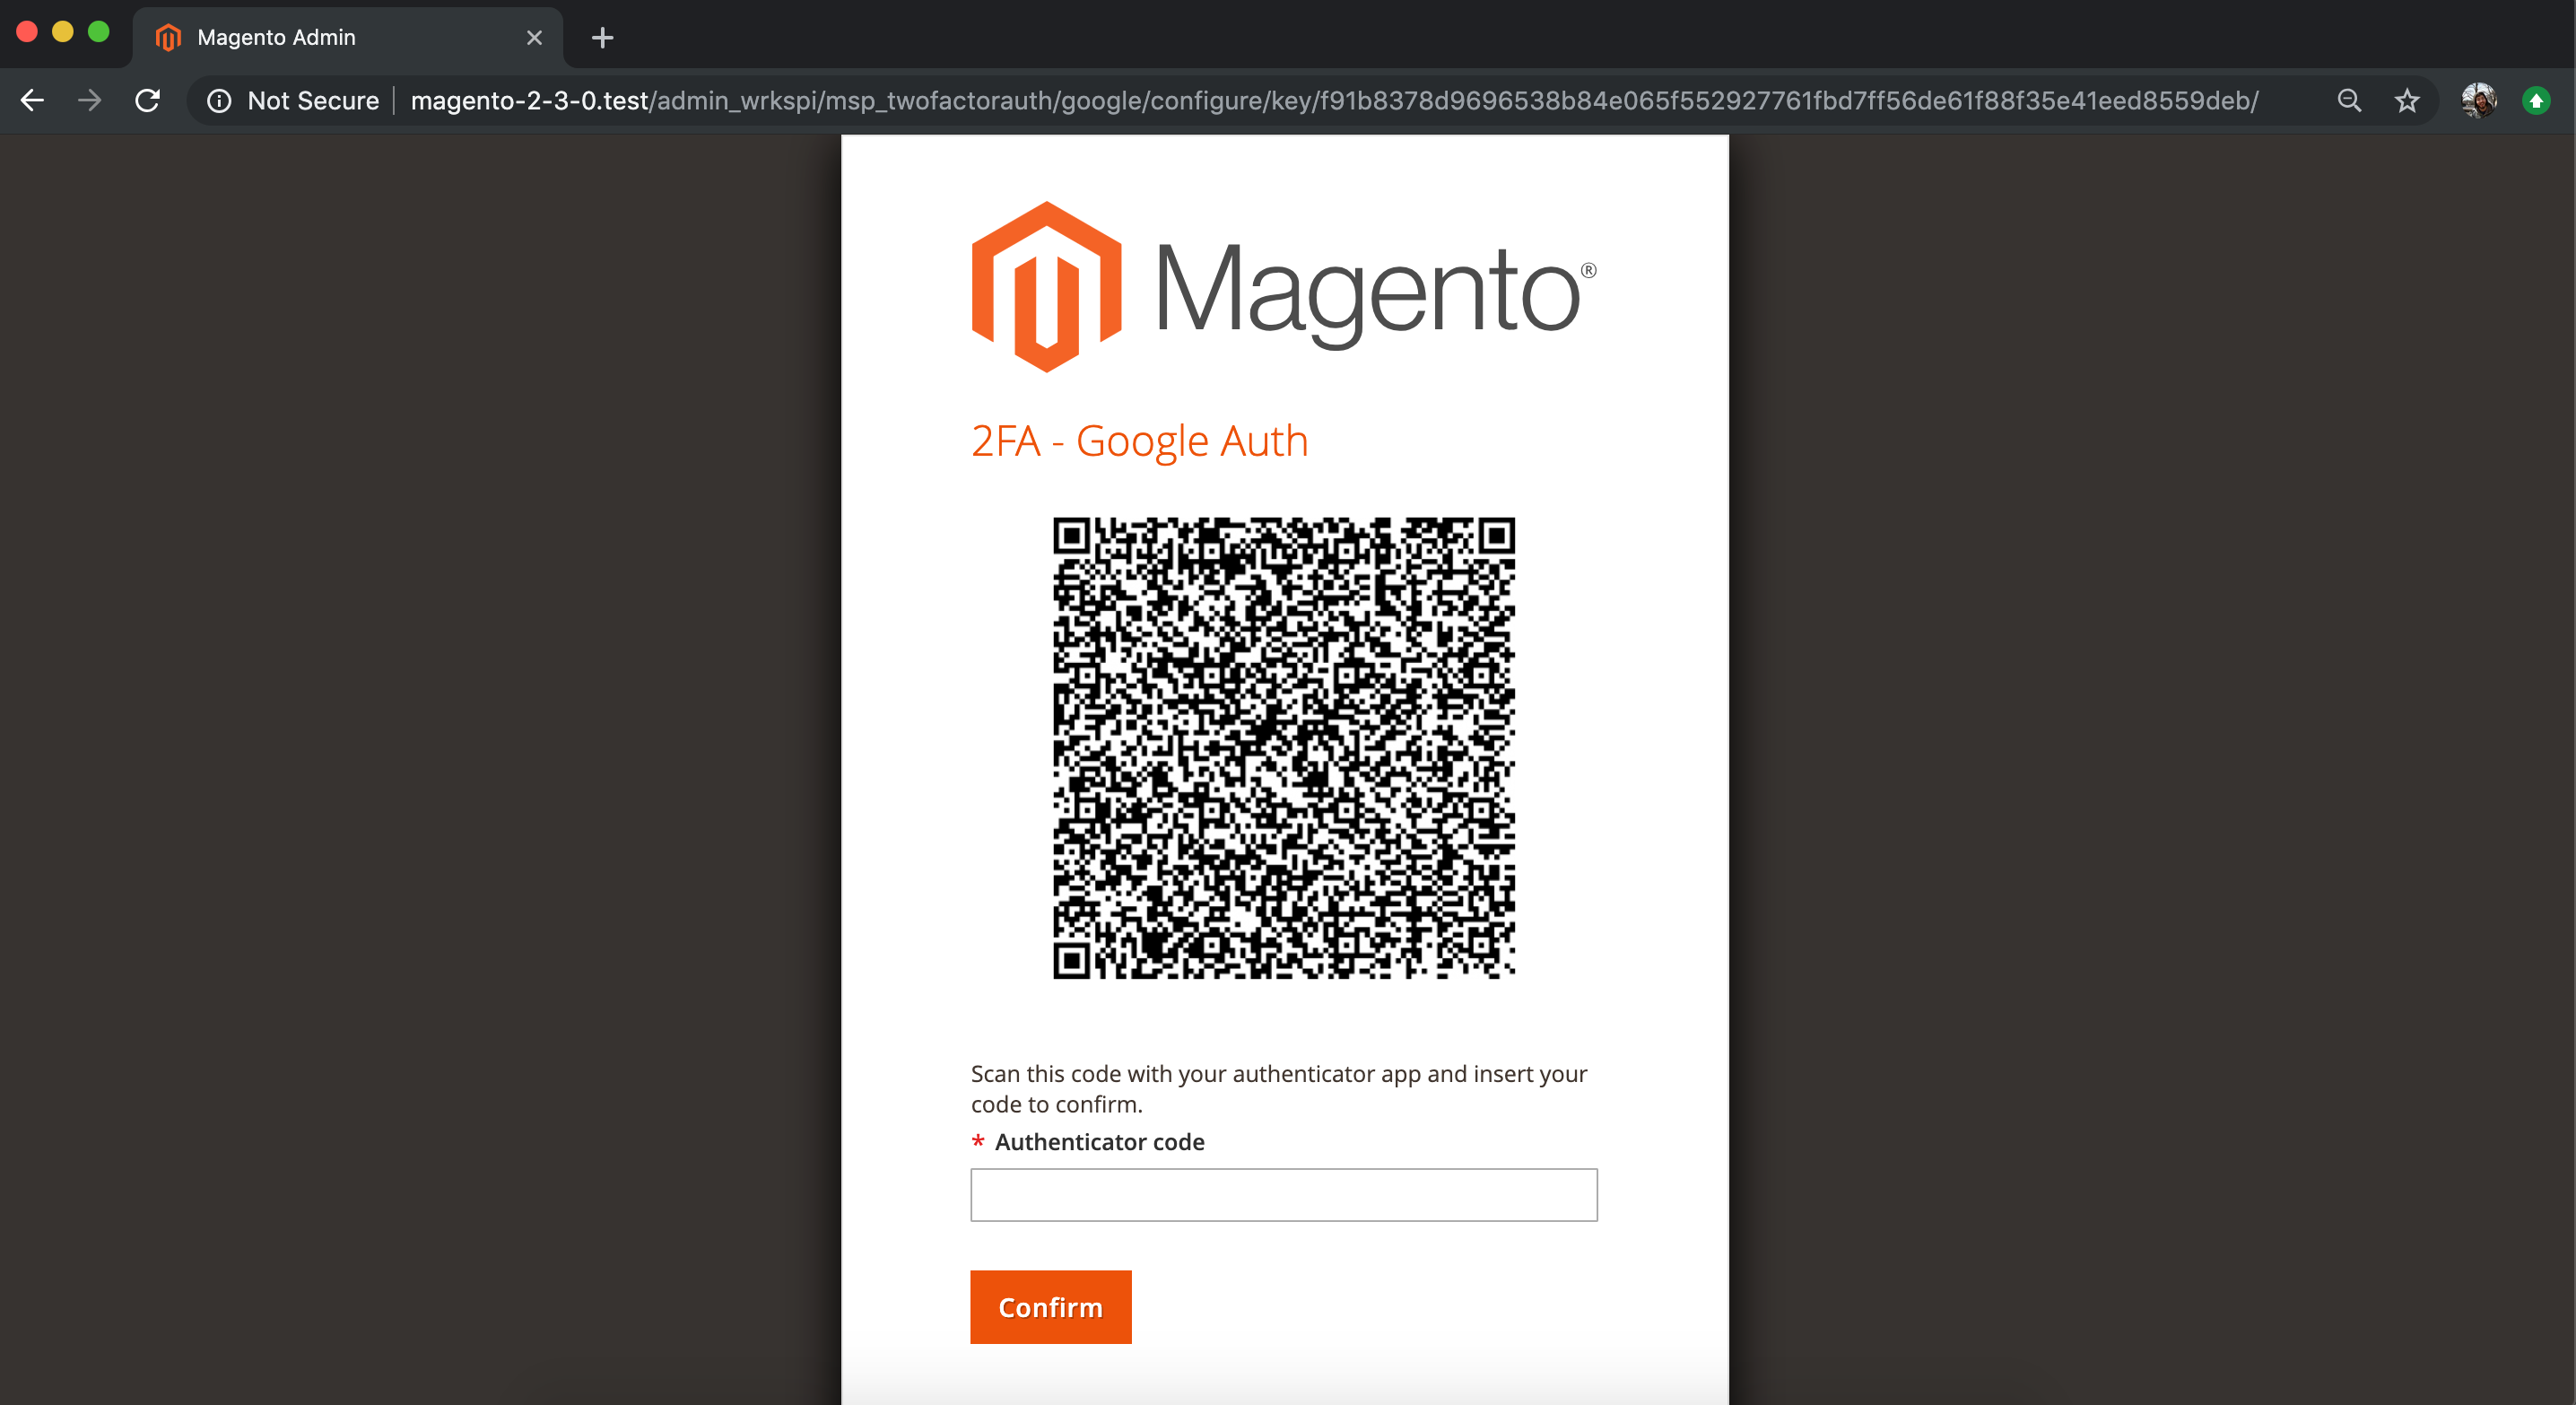Click the required asterisk beside Authenticator code
Screen dimensions: 2576x1405
(x=977, y=1141)
